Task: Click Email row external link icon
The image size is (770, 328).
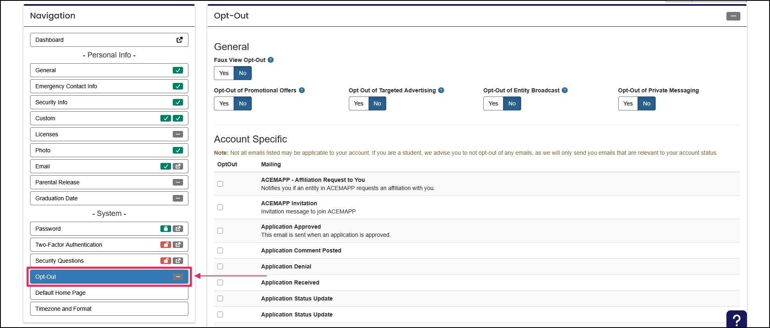Action: click(x=178, y=166)
